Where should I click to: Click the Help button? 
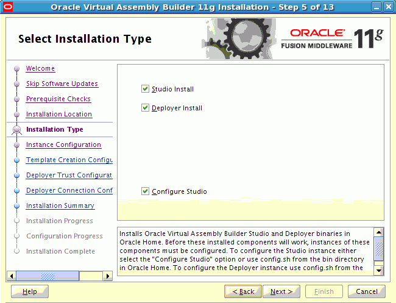(30, 291)
